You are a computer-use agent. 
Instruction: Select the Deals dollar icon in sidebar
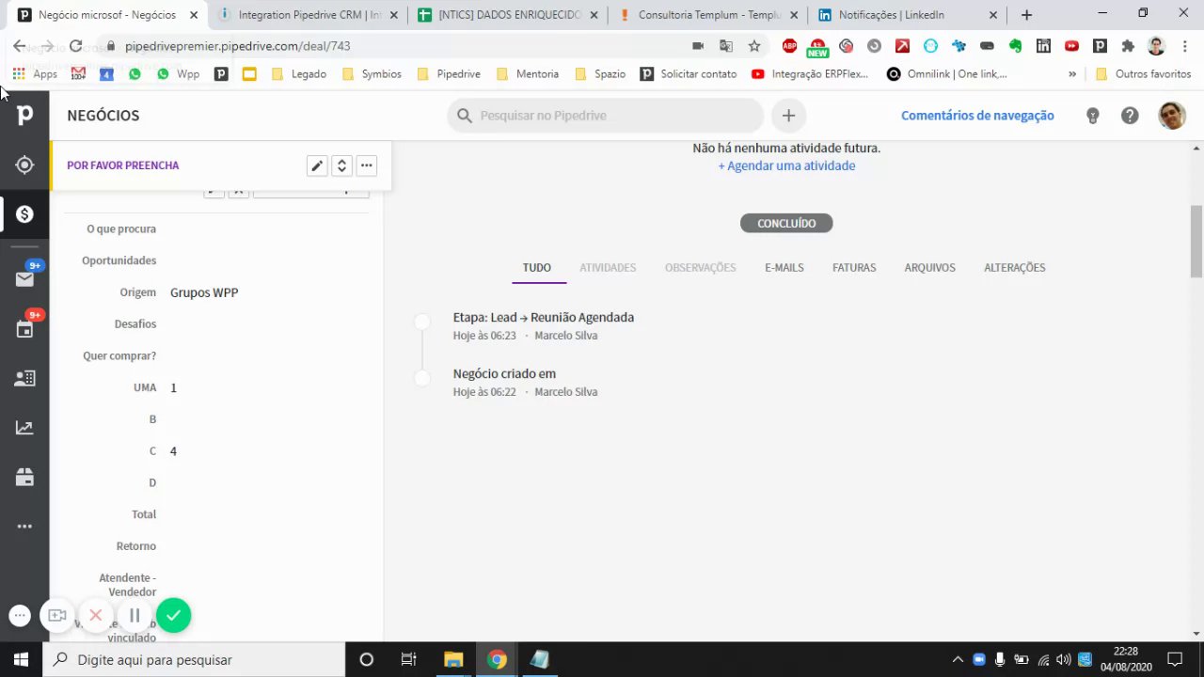(x=24, y=214)
